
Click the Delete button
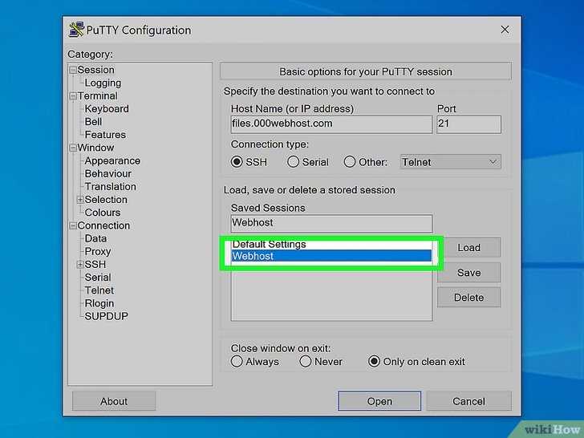click(x=469, y=297)
